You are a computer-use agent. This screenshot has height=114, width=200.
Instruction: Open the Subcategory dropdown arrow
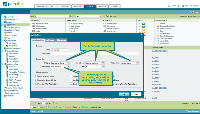[103, 63]
